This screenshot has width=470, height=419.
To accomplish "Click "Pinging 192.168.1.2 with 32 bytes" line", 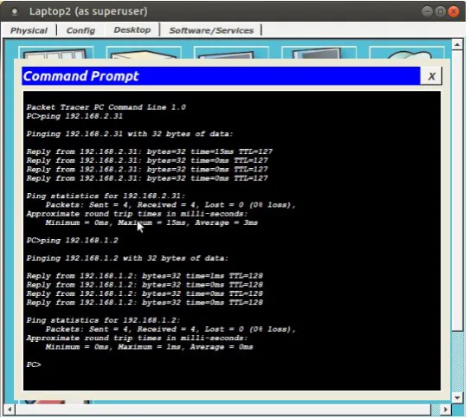I will tap(126, 258).
